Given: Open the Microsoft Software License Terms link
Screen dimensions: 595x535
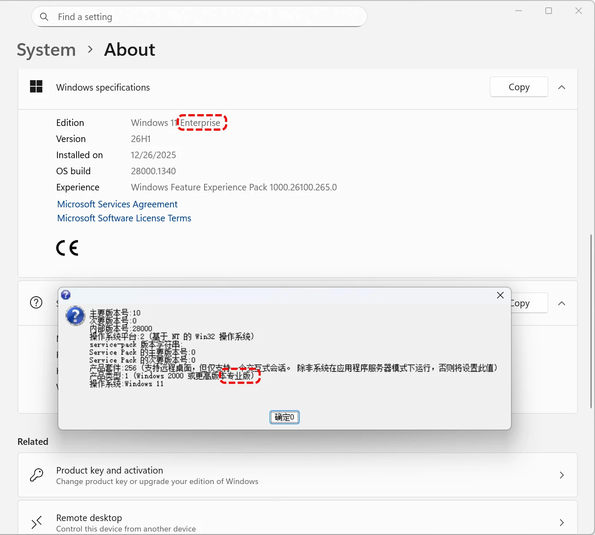Looking at the screenshot, I should (x=124, y=218).
